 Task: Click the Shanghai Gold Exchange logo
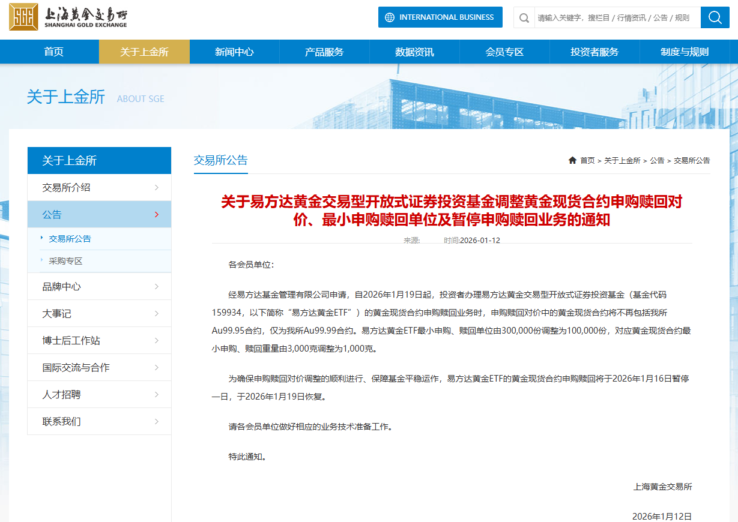72,17
